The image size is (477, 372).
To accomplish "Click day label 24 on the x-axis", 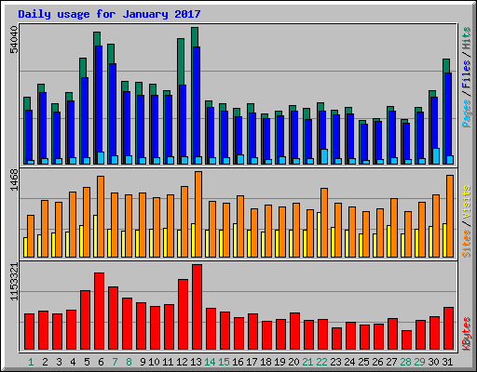I will (x=349, y=362).
